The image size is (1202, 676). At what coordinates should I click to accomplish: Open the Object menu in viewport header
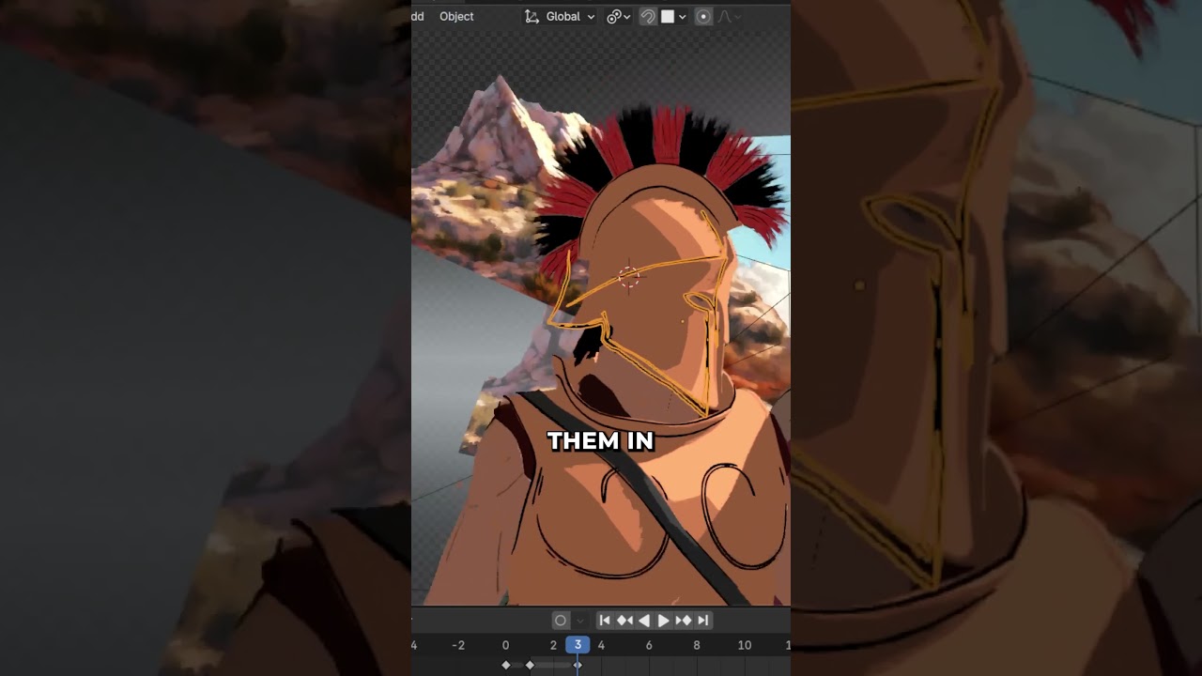pos(456,16)
